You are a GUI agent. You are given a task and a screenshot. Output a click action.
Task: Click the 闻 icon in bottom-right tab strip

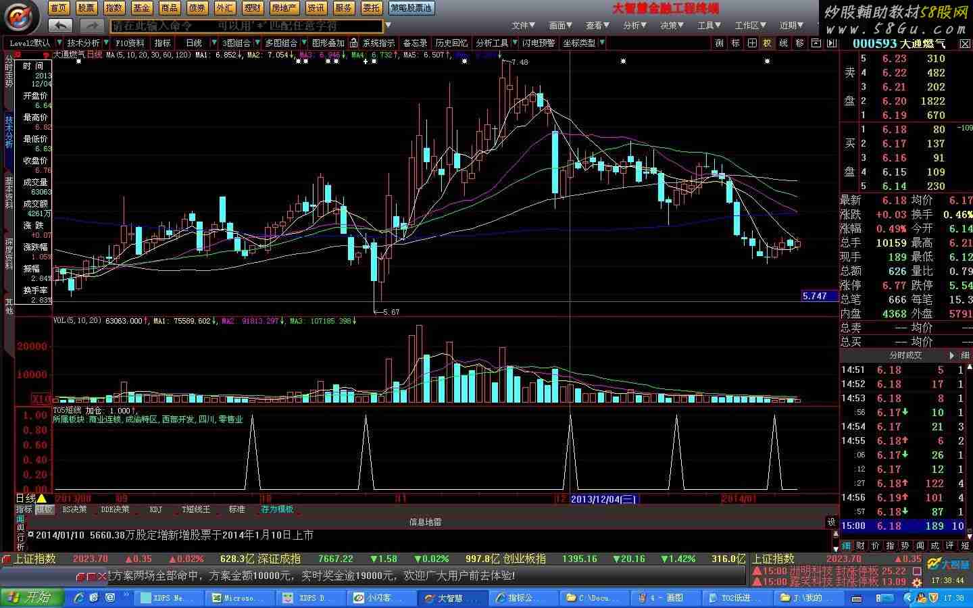tap(920, 545)
